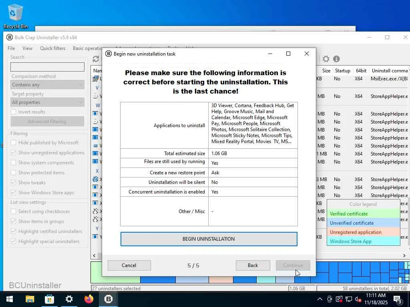This screenshot has height=307, width=410.
Task: Open Settings from the taskbar
Action: [x=69, y=299]
